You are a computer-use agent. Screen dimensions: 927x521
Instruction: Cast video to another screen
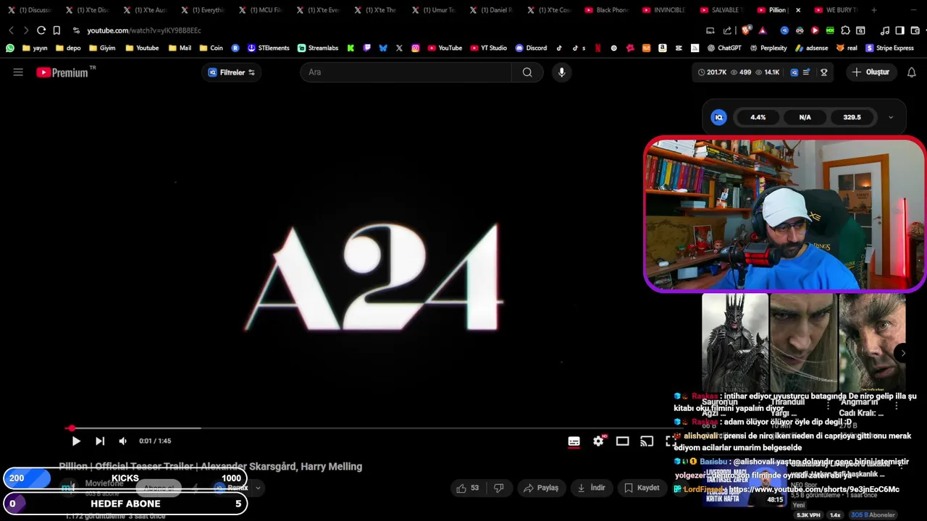[x=647, y=441]
